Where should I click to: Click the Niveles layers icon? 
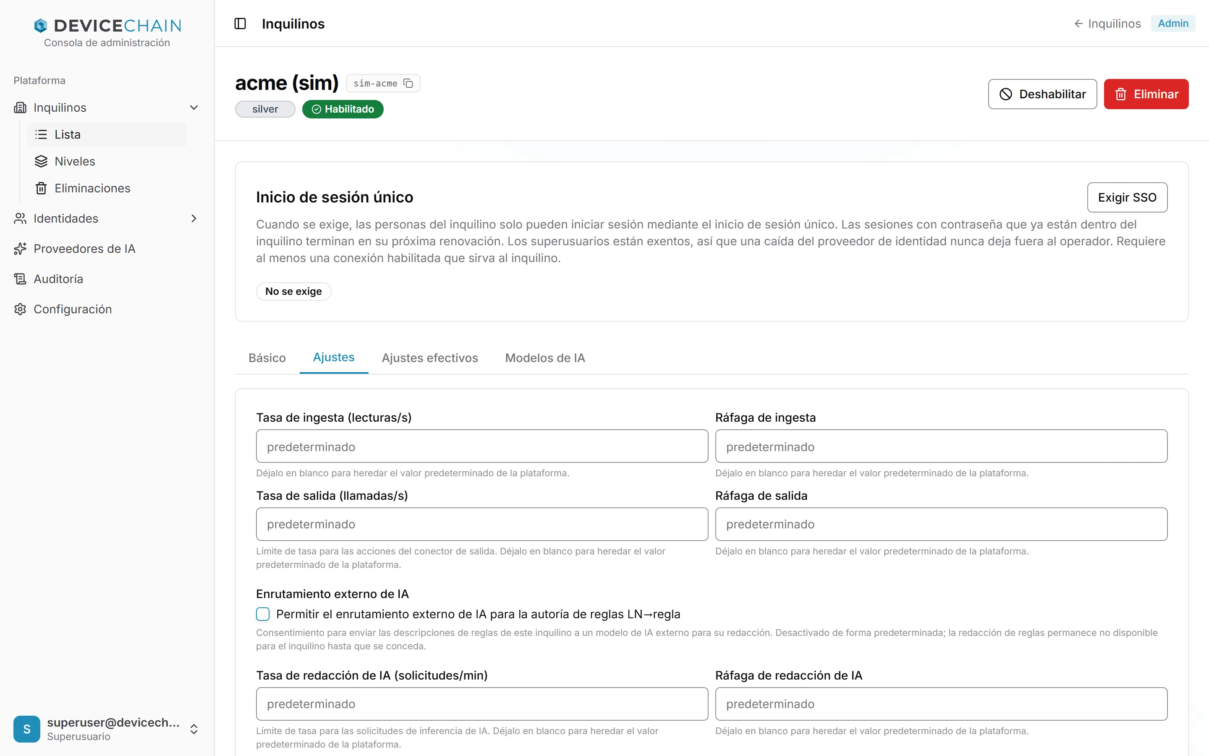click(41, 162)
